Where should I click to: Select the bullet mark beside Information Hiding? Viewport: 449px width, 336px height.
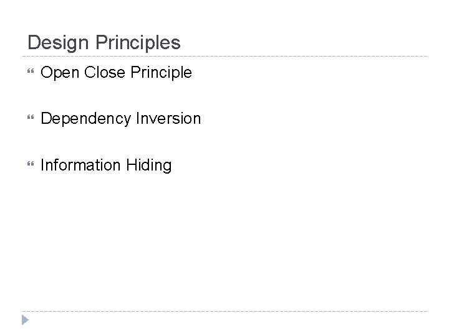(x=31, y=164)
